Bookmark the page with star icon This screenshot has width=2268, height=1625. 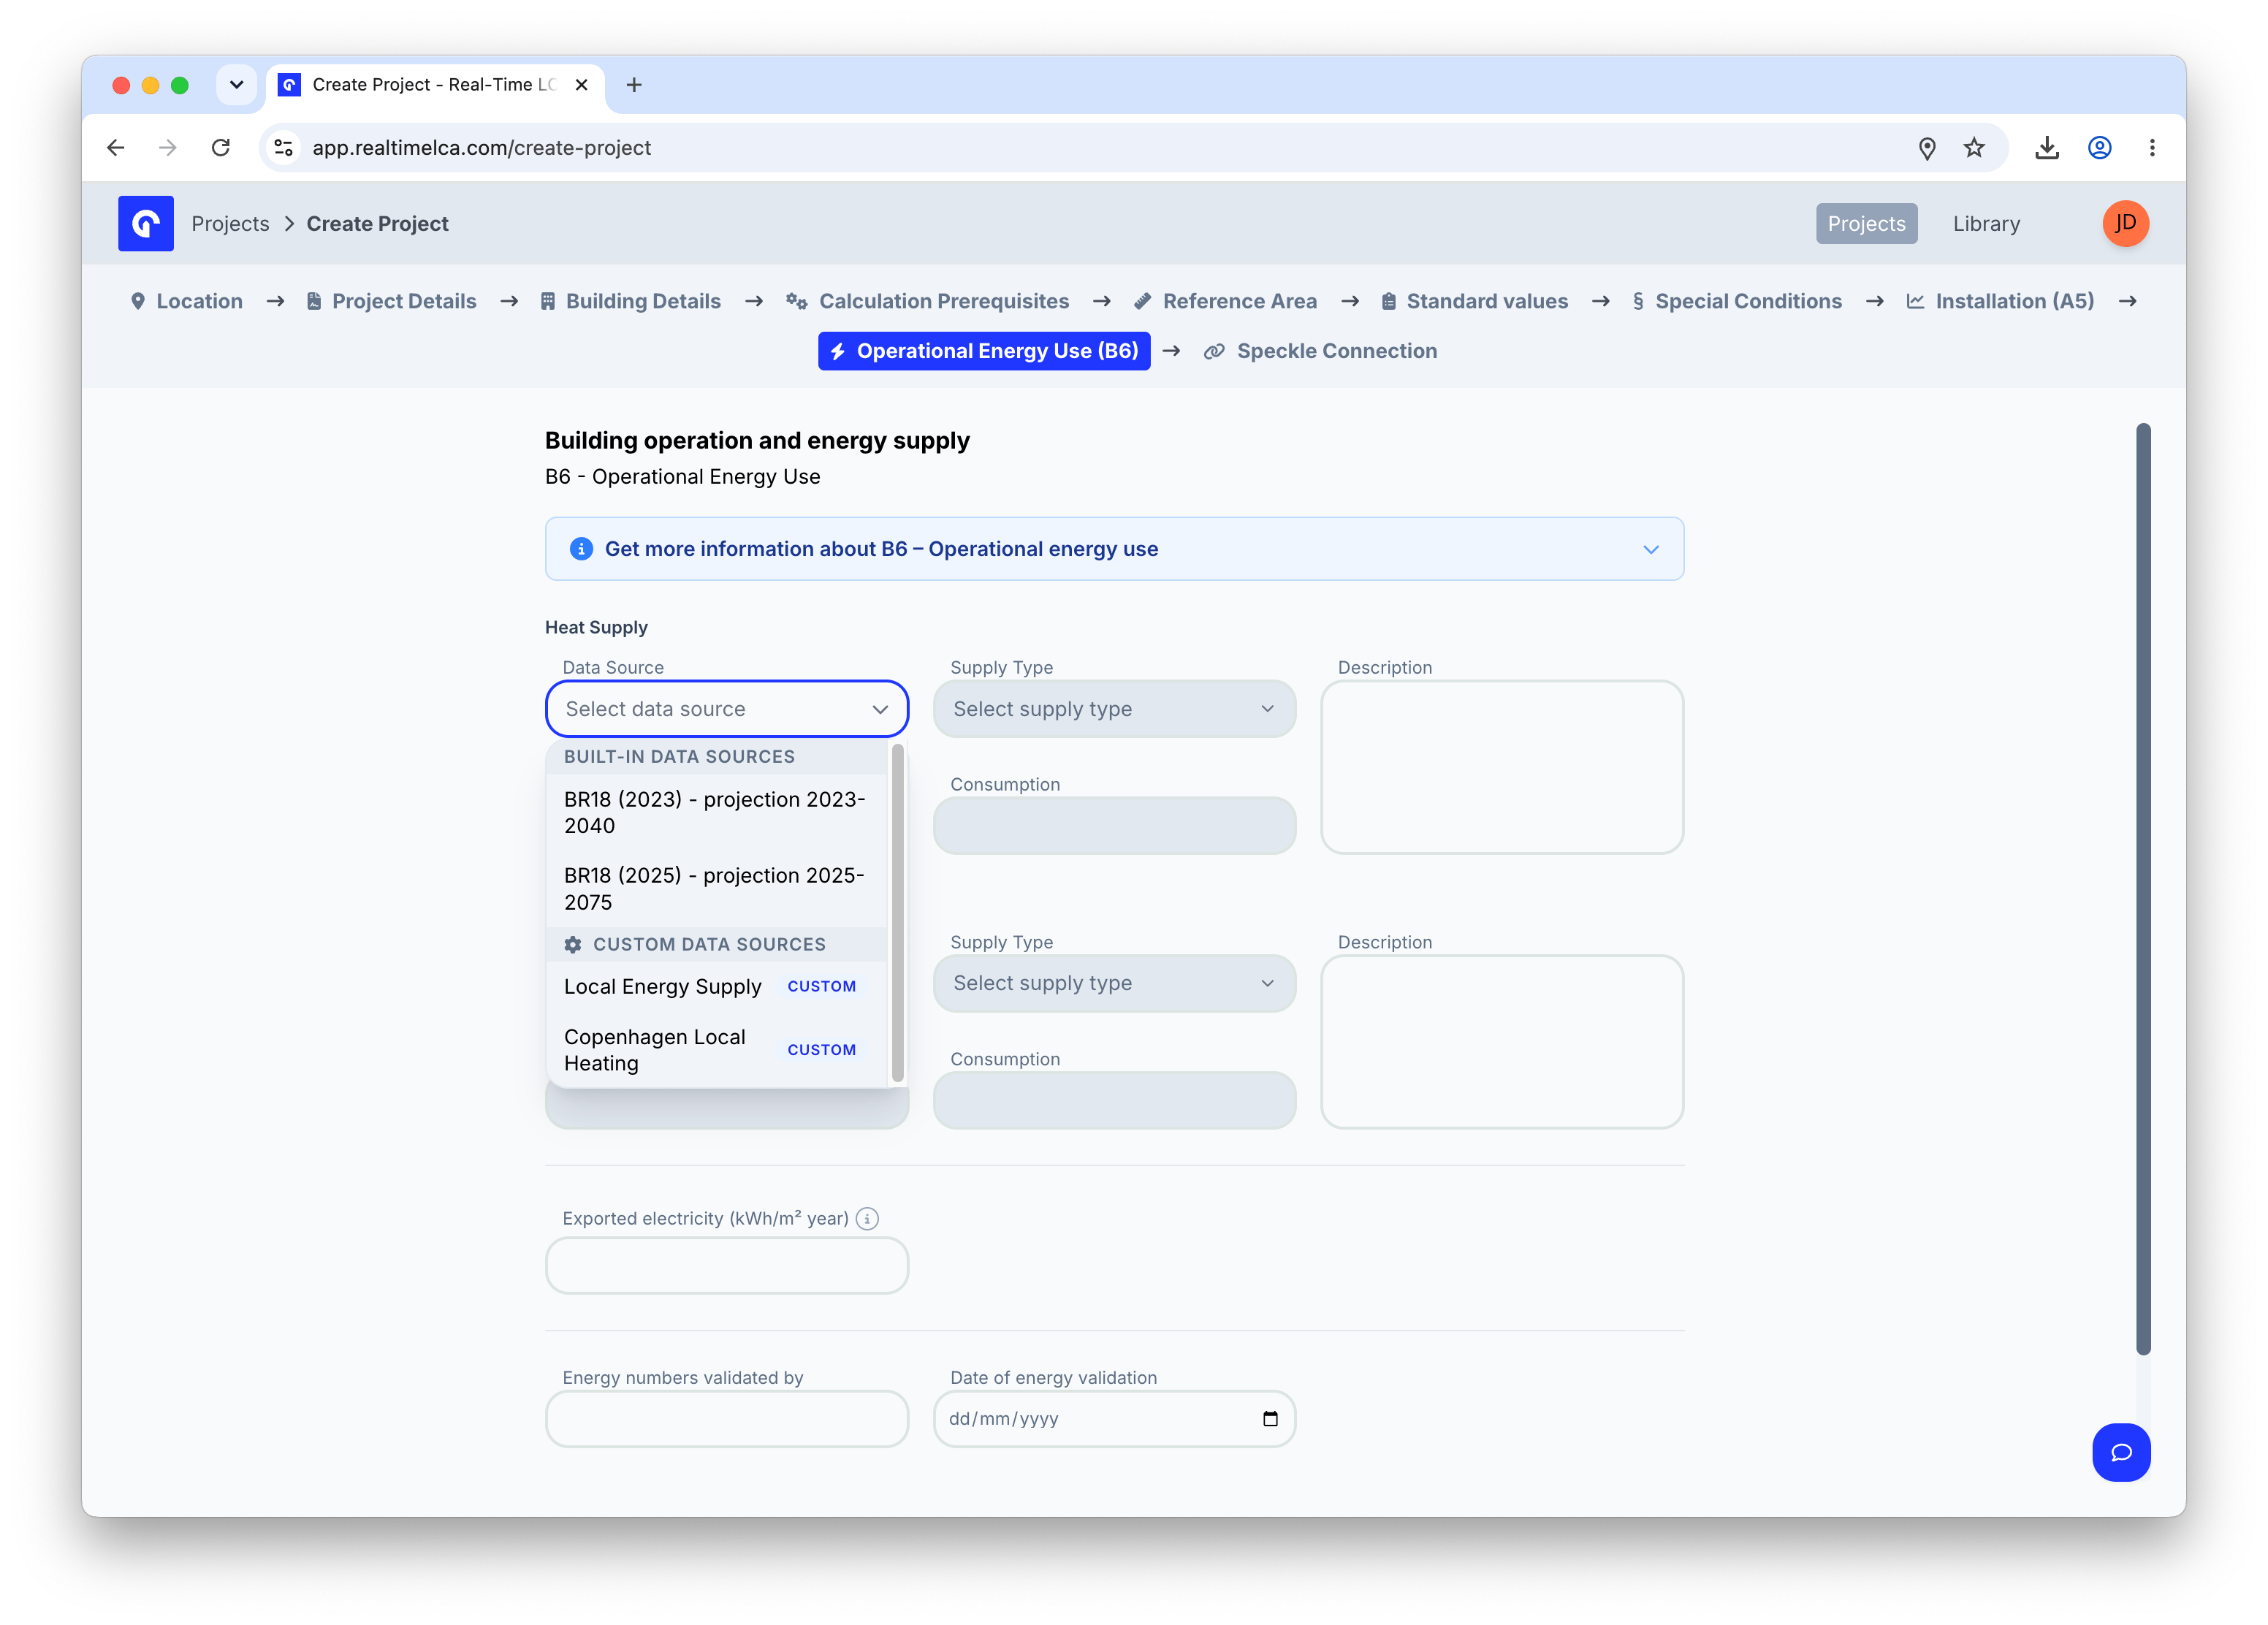click(1974, 148)
